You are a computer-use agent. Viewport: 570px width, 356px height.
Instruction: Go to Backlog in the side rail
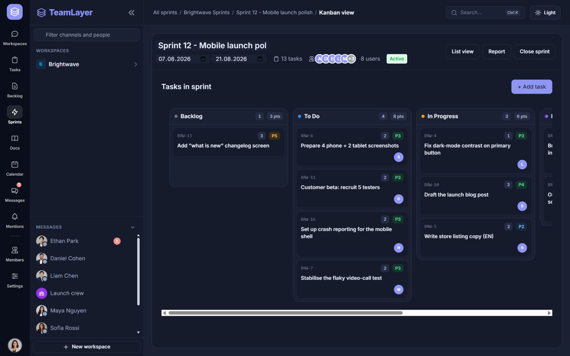(x=15, y=90)
